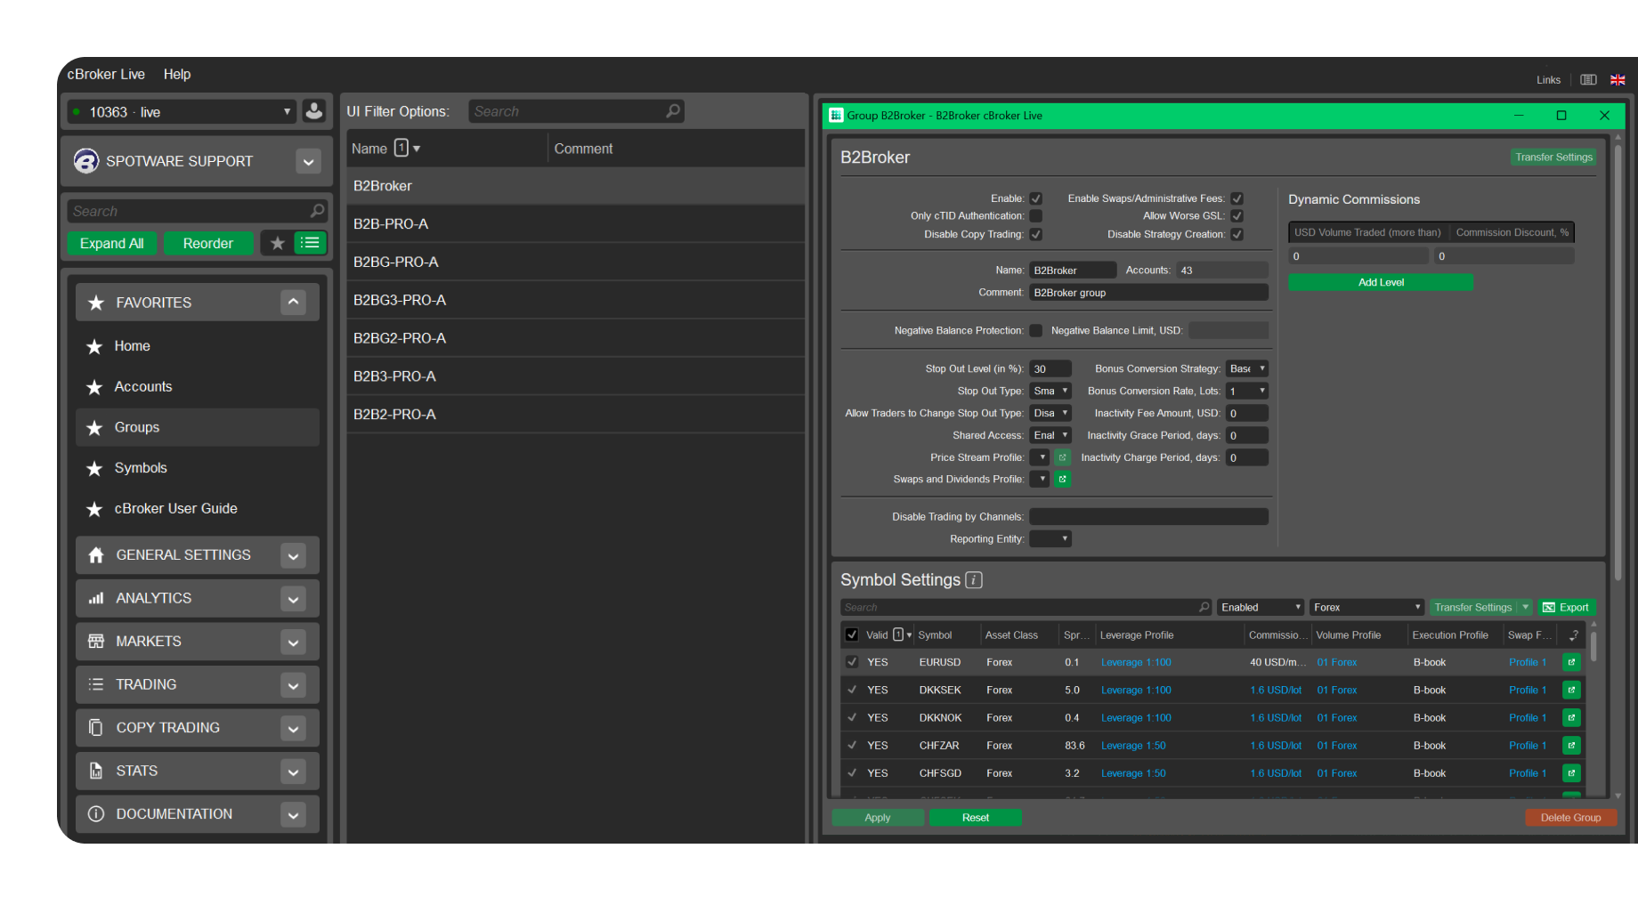Expand the General Settings section

tap(293, 556)
